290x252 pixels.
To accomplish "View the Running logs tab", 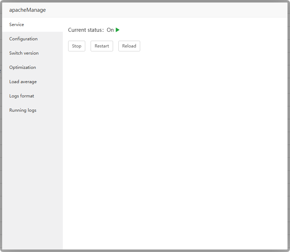I will click(x=23, y=110).
